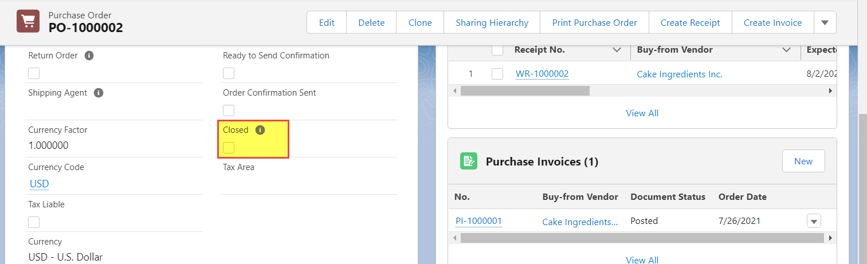The width and height of the screenshot is (867, 264).
Task: Click the 7/26/2021 order date cell
Action: 740,221
